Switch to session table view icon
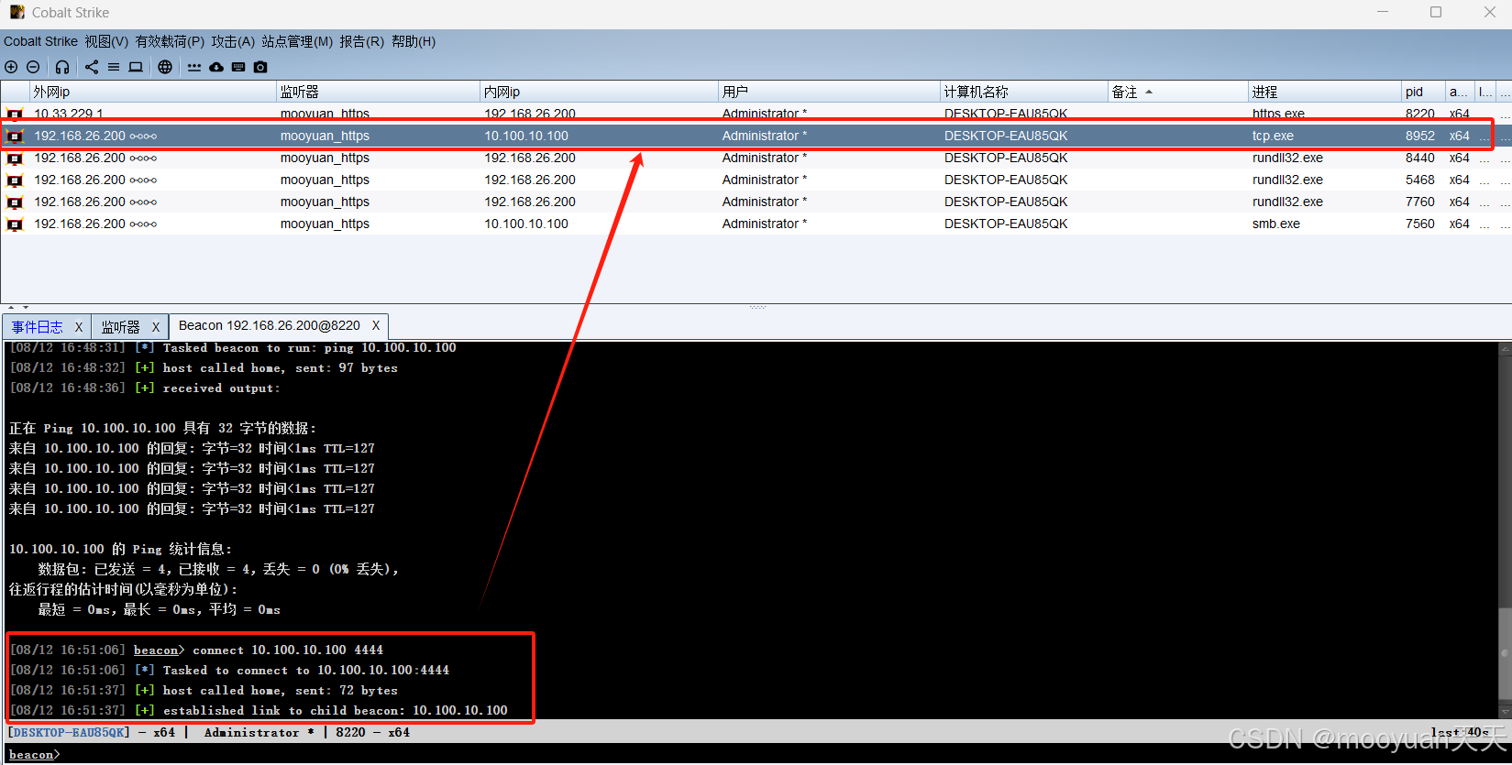This screenshot has width=1512, height=765. pos(114,67)
